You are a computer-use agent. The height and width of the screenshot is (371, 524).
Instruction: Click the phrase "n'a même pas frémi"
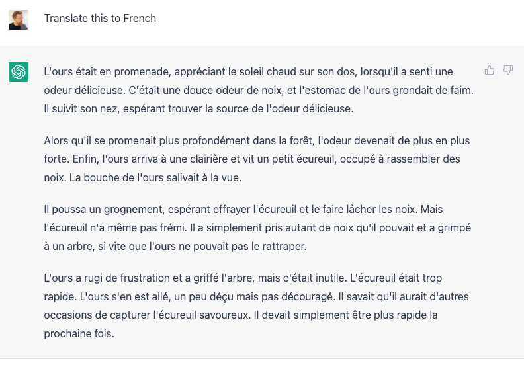[x=136, y=228]
